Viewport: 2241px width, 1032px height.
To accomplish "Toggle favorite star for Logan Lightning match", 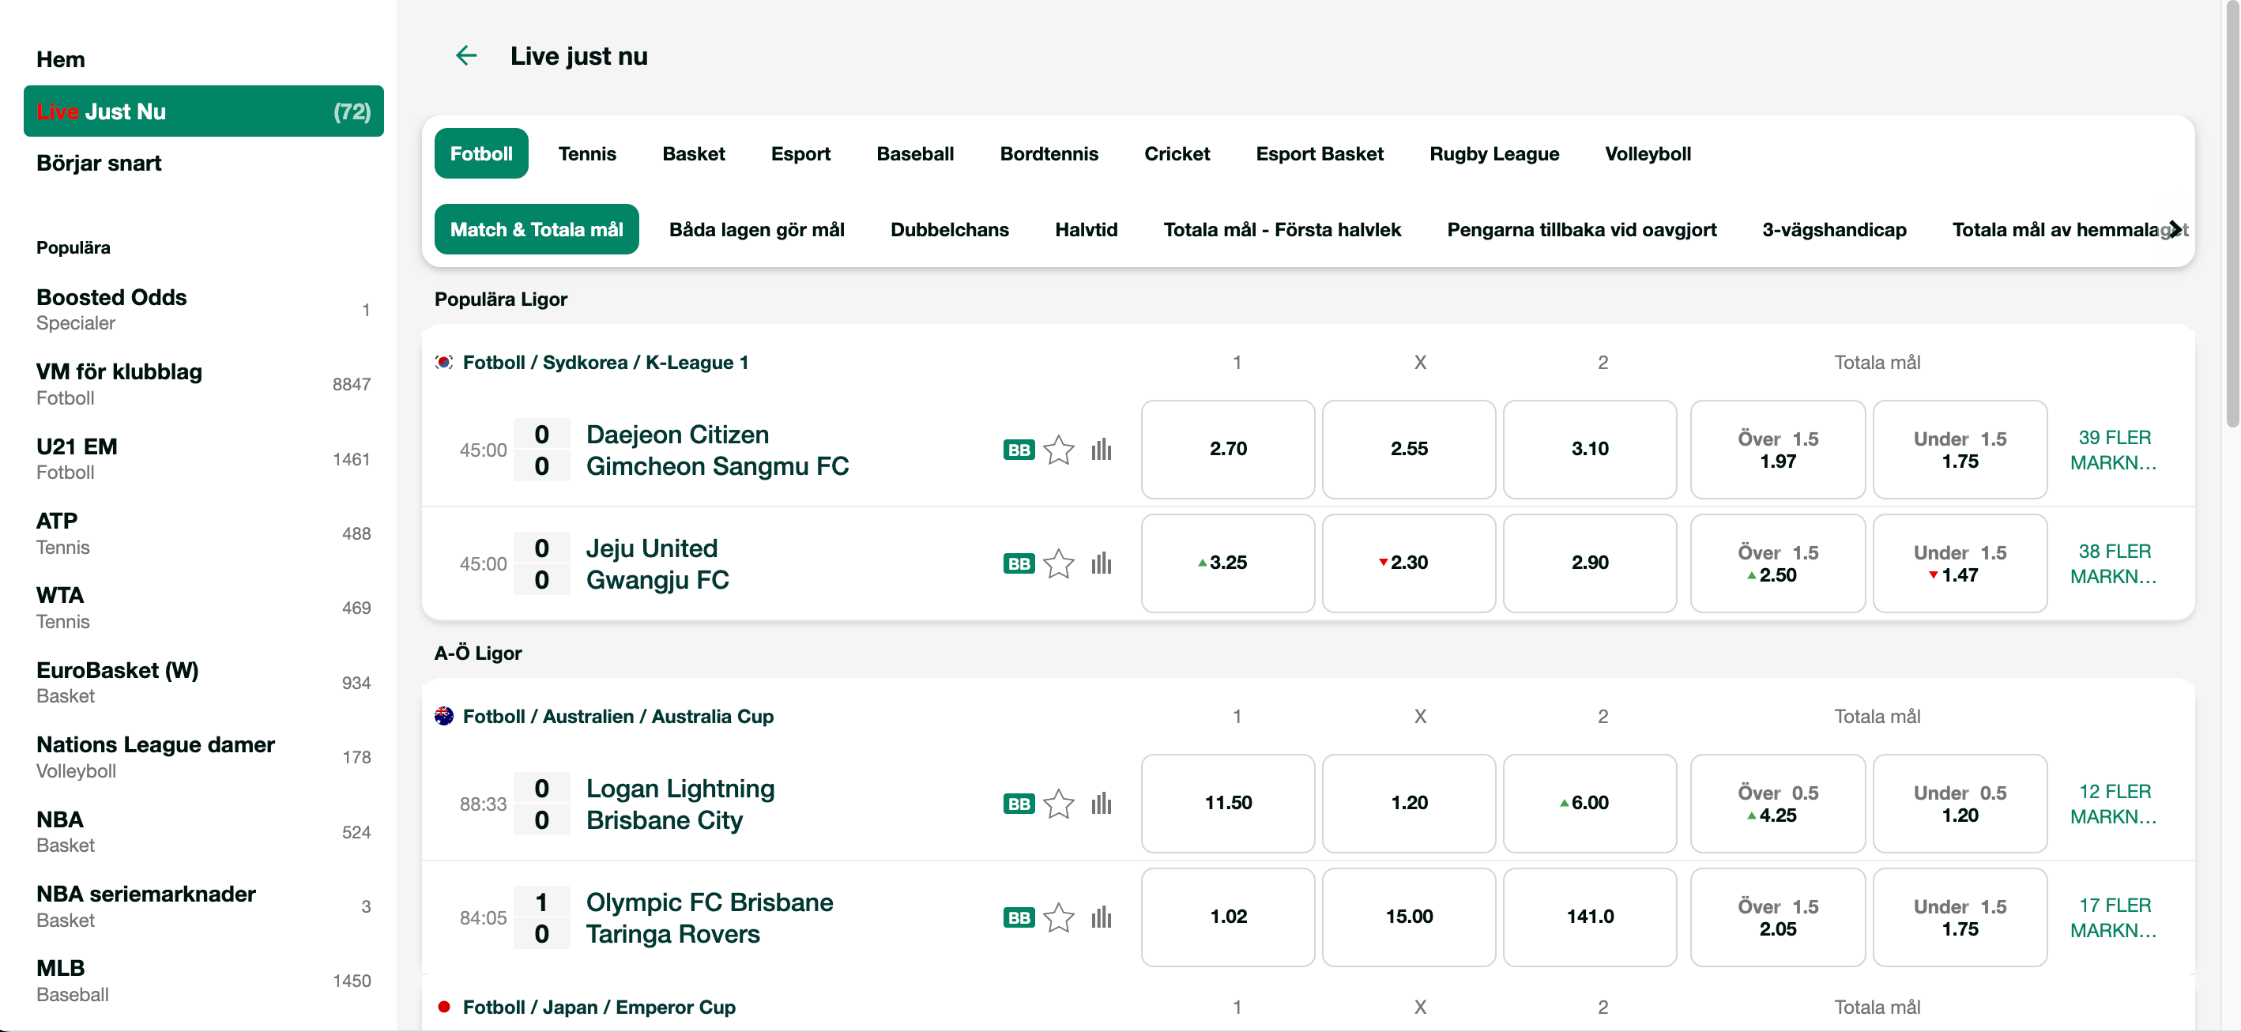I will point(1059,804).
